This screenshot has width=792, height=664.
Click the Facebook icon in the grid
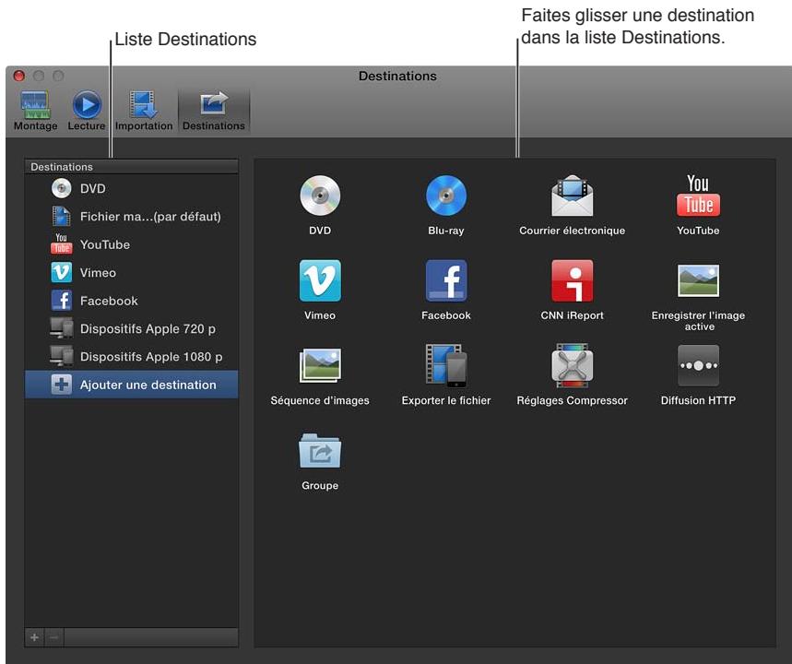(x=446, y=280)
